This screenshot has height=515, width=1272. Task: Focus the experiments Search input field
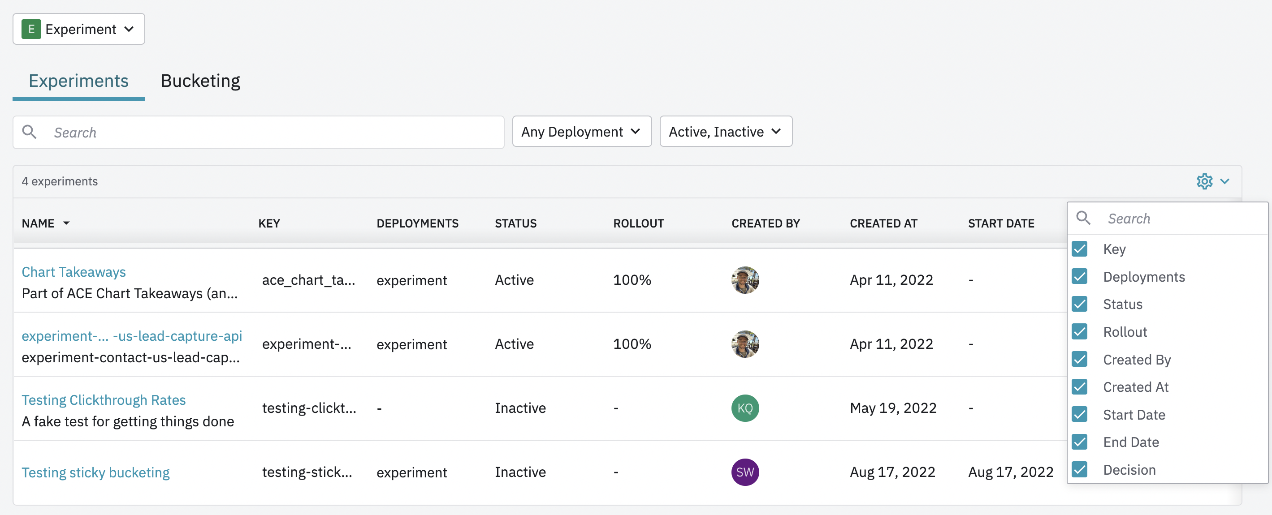pyautogui.click(x=272, y=132)
